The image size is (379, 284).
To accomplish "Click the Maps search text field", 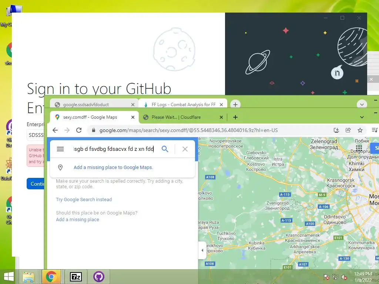I will [x=114, y=149].
